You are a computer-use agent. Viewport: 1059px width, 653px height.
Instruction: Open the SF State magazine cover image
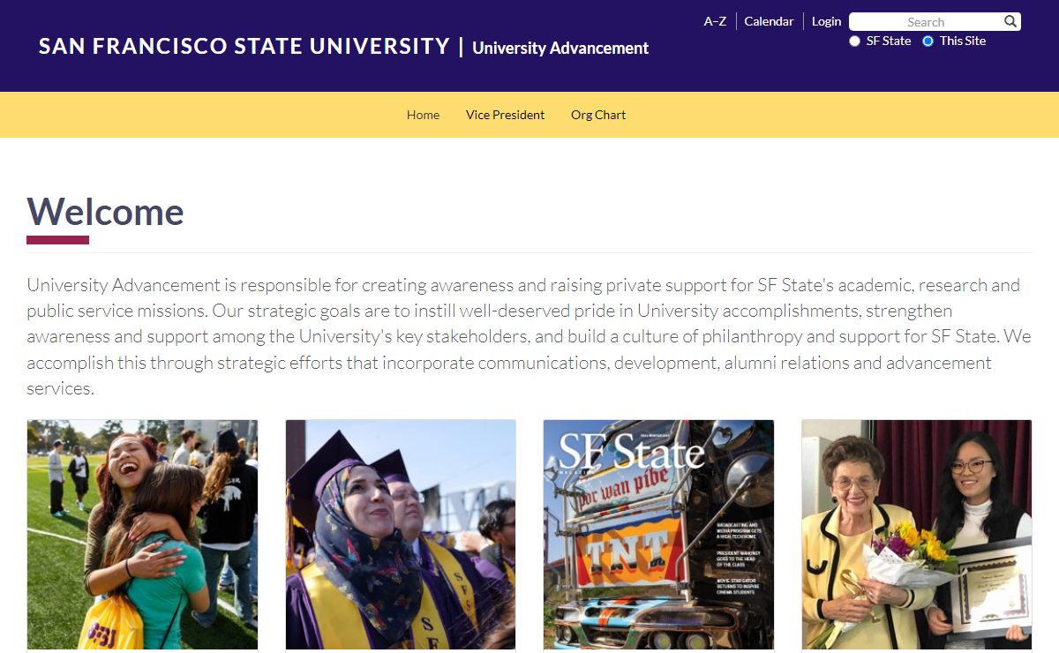[658, 534]
